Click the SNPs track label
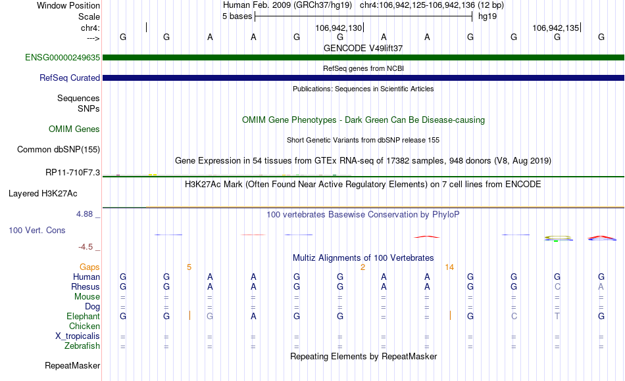 coord(89,108)
